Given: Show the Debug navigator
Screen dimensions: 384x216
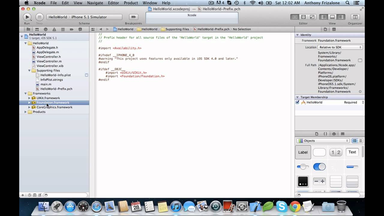Looking at the screenshot, I should (x=63, y=29).
